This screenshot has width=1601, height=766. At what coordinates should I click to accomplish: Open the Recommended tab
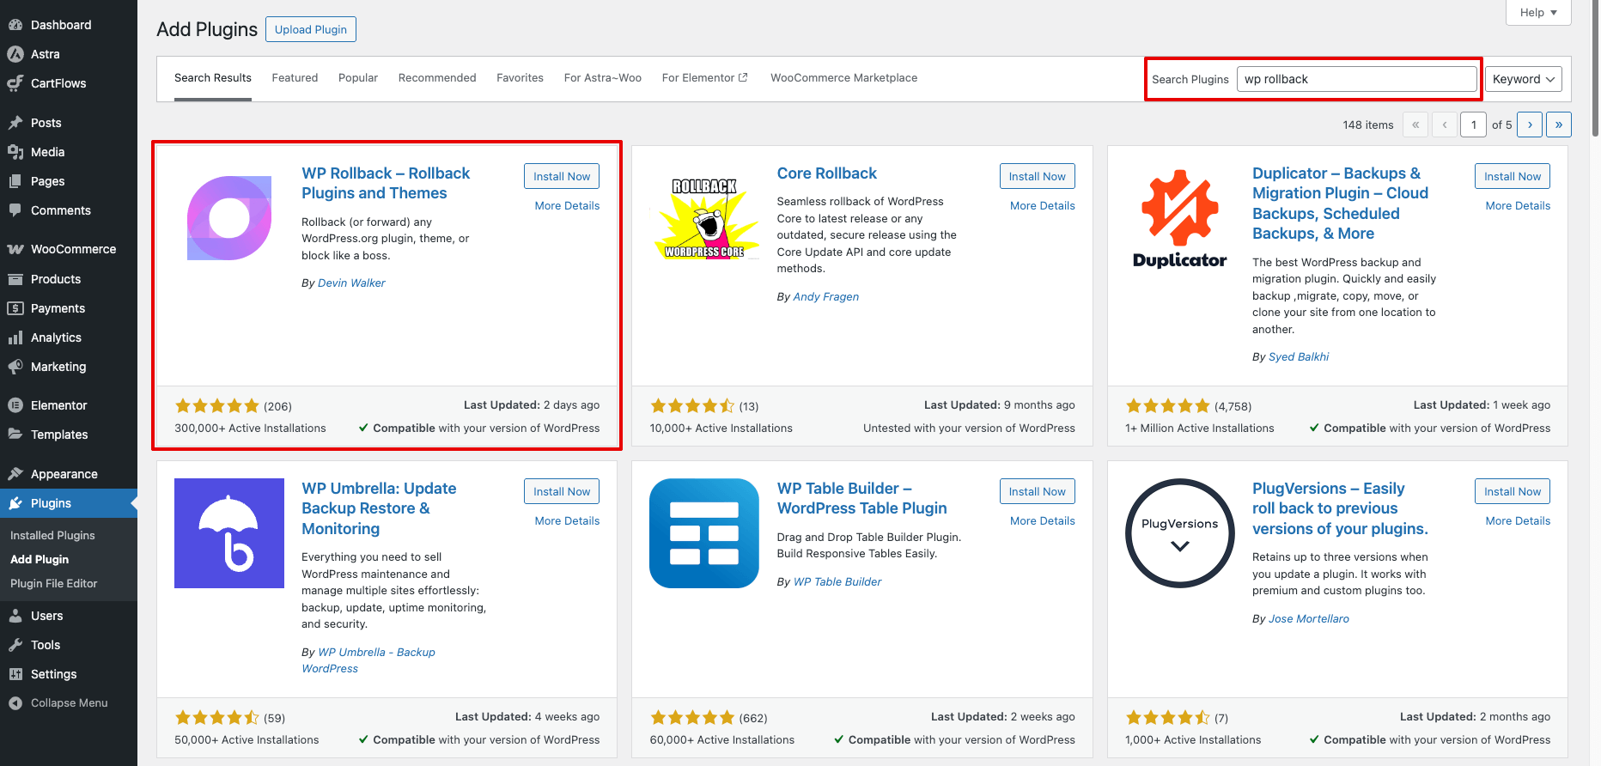[x=437, y=78]
